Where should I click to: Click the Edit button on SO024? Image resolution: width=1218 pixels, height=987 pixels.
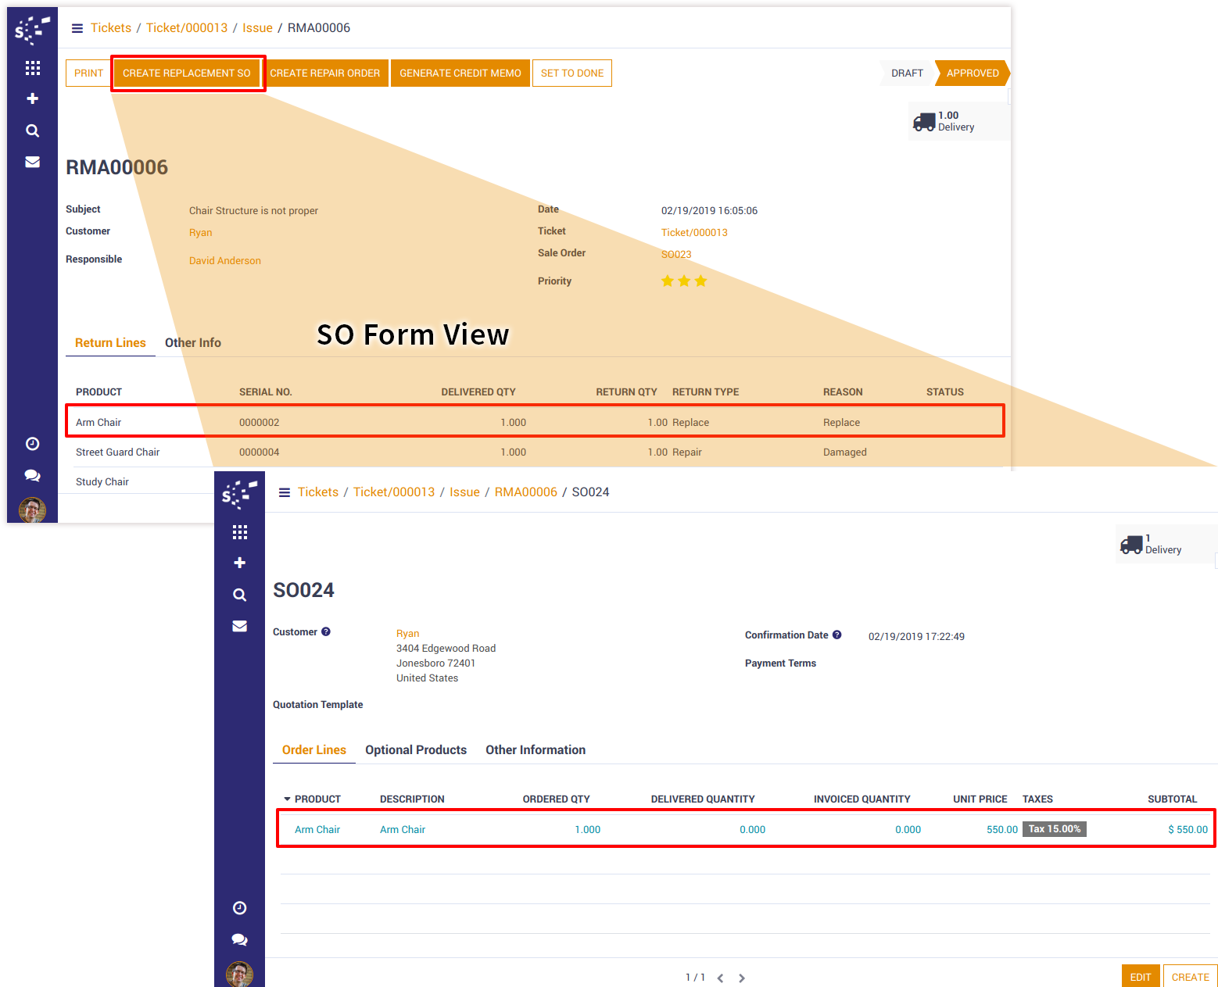click(x=1140, y=977)
